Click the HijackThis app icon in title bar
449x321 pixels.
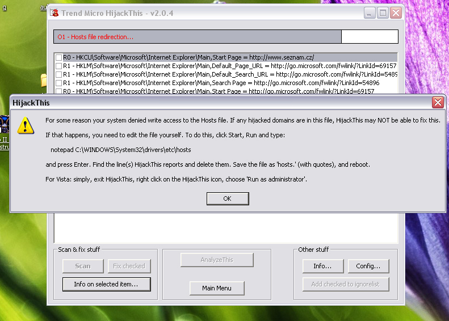pos(54,13)
